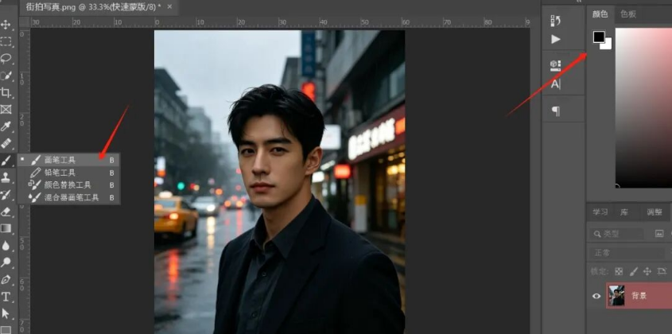Toggle lock image pixels brush icon
The height and width of the screenshot is (334, 672).
[633, 271]
